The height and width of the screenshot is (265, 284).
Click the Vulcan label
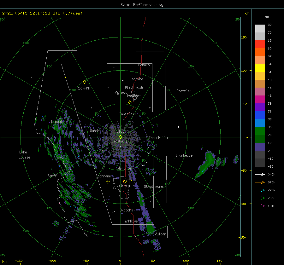coord(160,234)
